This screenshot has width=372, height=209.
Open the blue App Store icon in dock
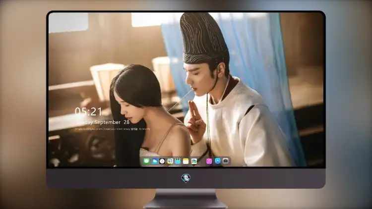coord(217,161)
